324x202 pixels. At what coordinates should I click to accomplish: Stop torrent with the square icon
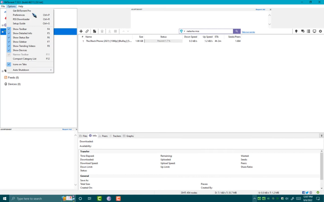pyautogui.click(x=116, y=31)
